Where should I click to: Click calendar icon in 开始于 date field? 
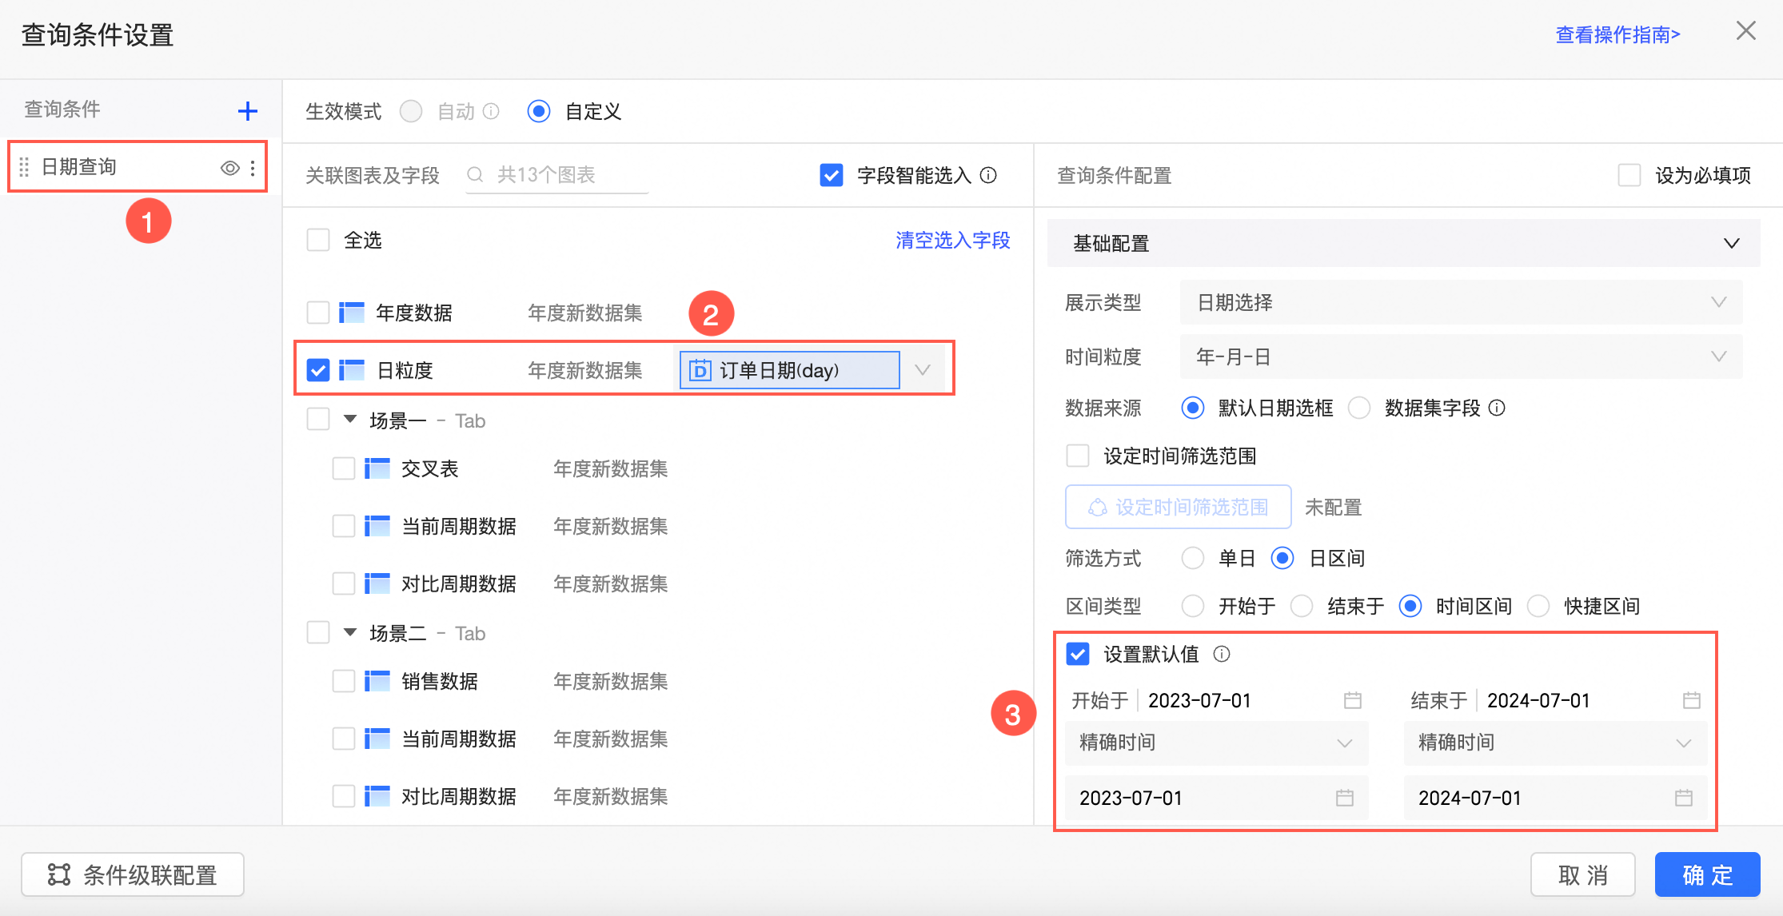1352,700
